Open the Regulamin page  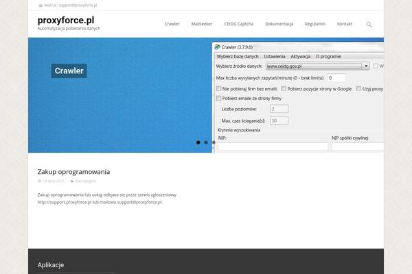315,24
